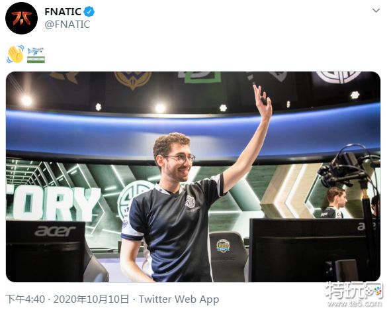Image resolution: width=391 pixels, height=314 pixels.
Task: Expand the tweet options chevron
Action: tap(376, 11)
